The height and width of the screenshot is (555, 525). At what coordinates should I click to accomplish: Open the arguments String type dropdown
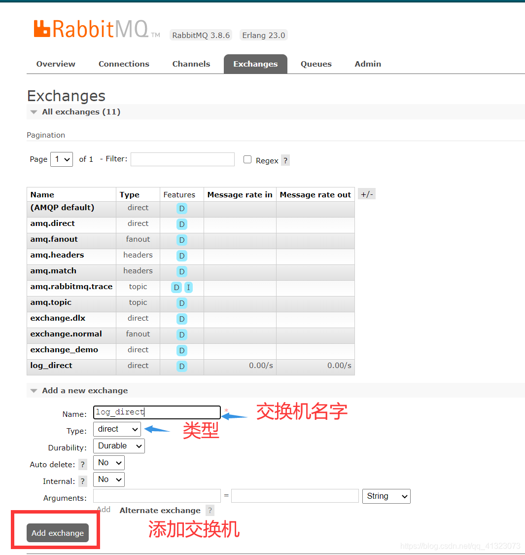pos(386,496)
